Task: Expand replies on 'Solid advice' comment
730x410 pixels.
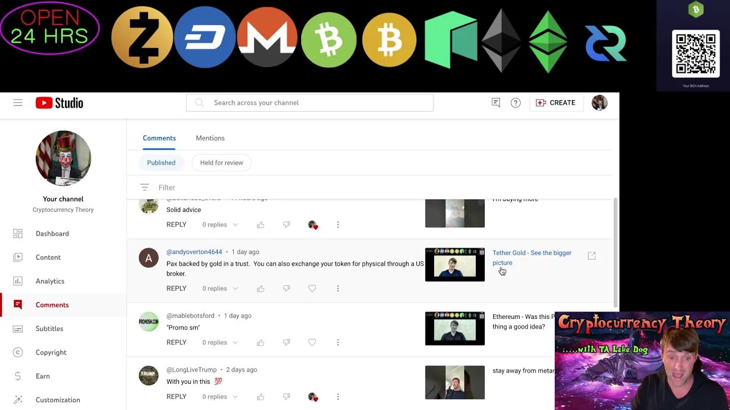Action: pyautogui.click(x=220, y=225)
